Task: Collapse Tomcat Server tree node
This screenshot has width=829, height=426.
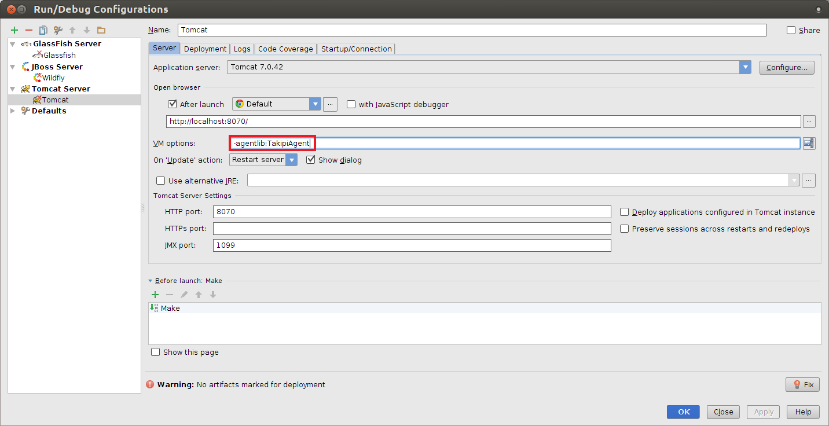Action: coord(13,89)
